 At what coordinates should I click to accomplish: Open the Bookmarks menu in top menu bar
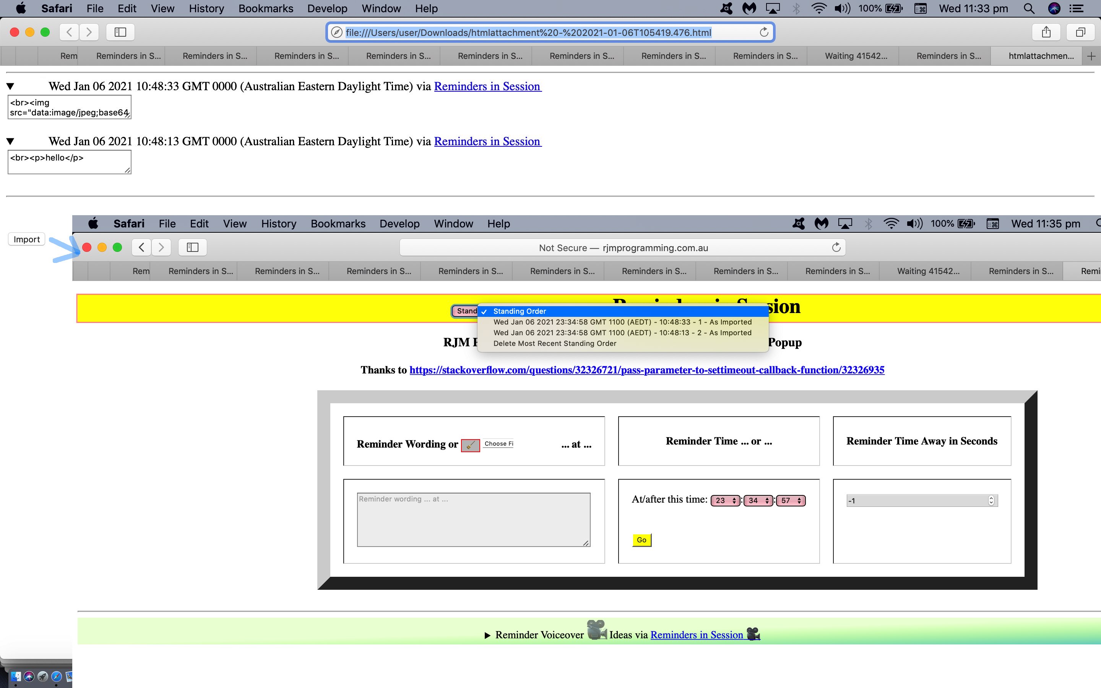click(266, 8)
